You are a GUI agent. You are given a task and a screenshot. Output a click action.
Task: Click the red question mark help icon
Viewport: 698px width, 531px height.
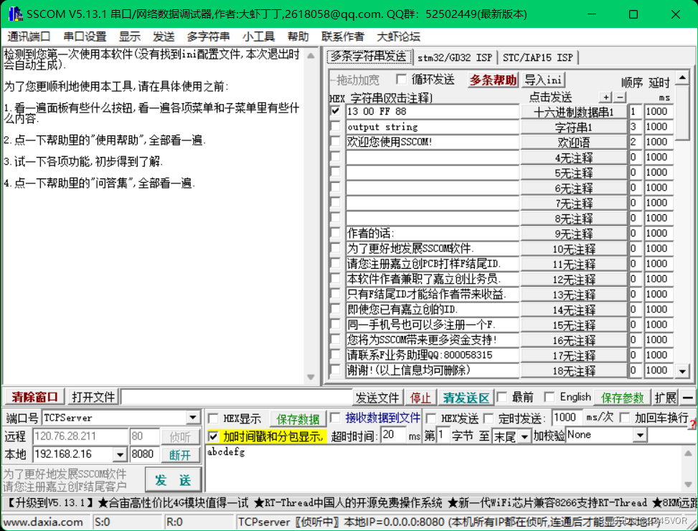[692, 424]
